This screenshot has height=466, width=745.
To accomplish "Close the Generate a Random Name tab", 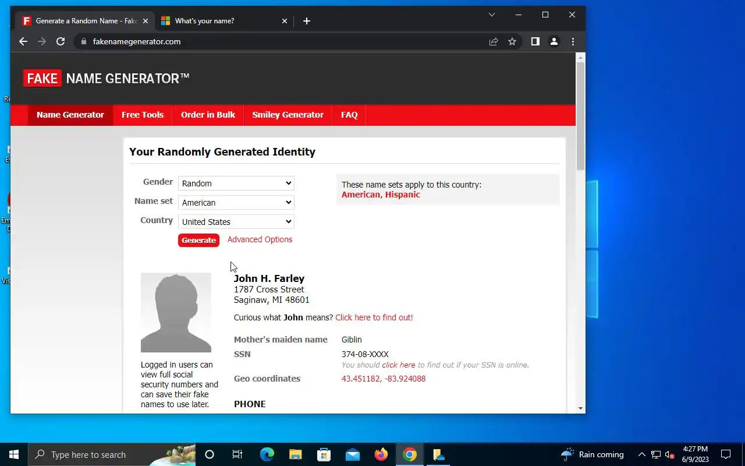I will (146, 21).
